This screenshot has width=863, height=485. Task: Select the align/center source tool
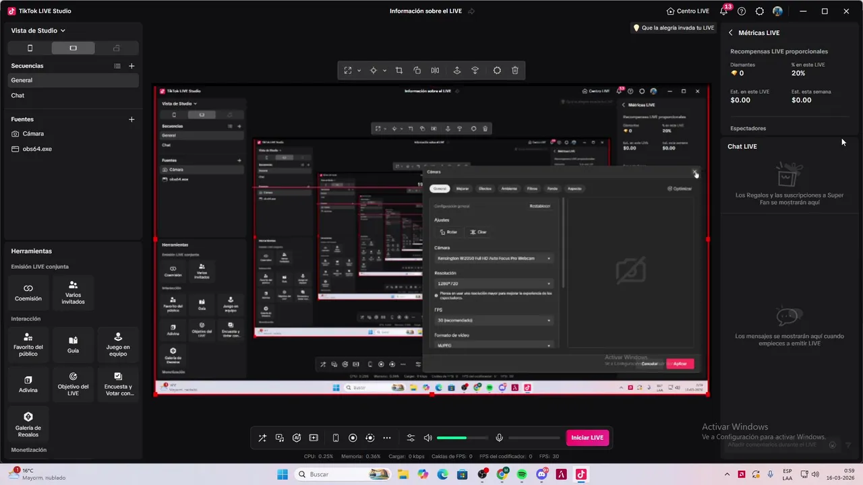click(x=373, y=71)
